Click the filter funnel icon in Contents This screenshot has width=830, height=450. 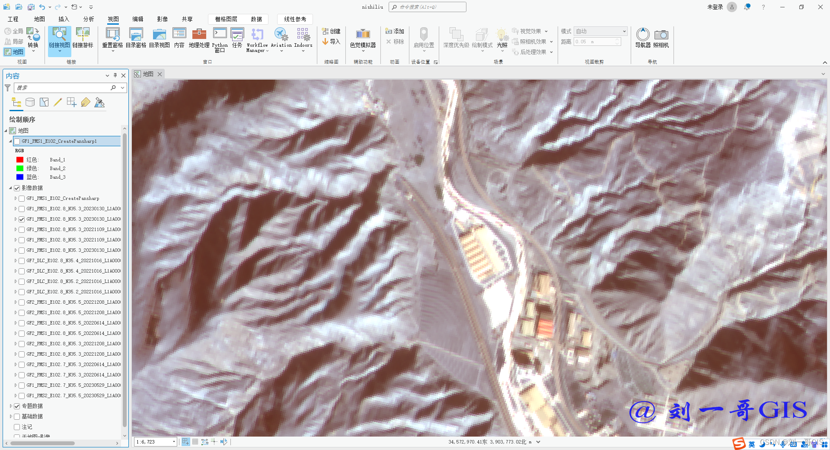pyautogui.click(x=7, y=88)
